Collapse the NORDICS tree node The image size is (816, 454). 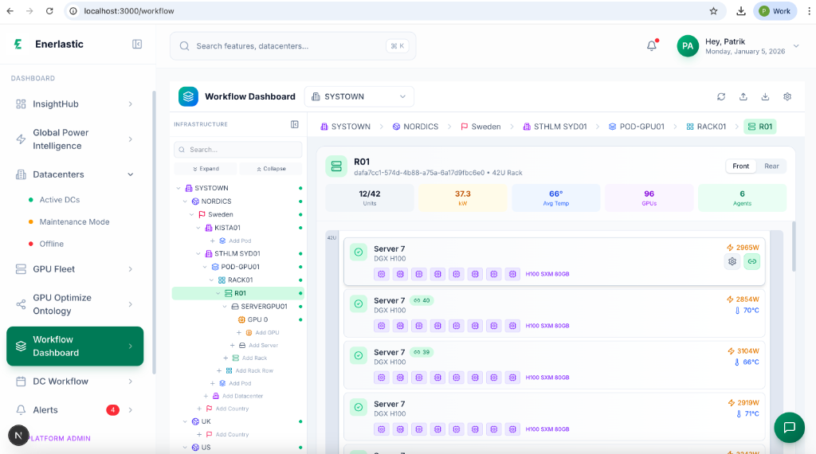click(x=185, y=202)
